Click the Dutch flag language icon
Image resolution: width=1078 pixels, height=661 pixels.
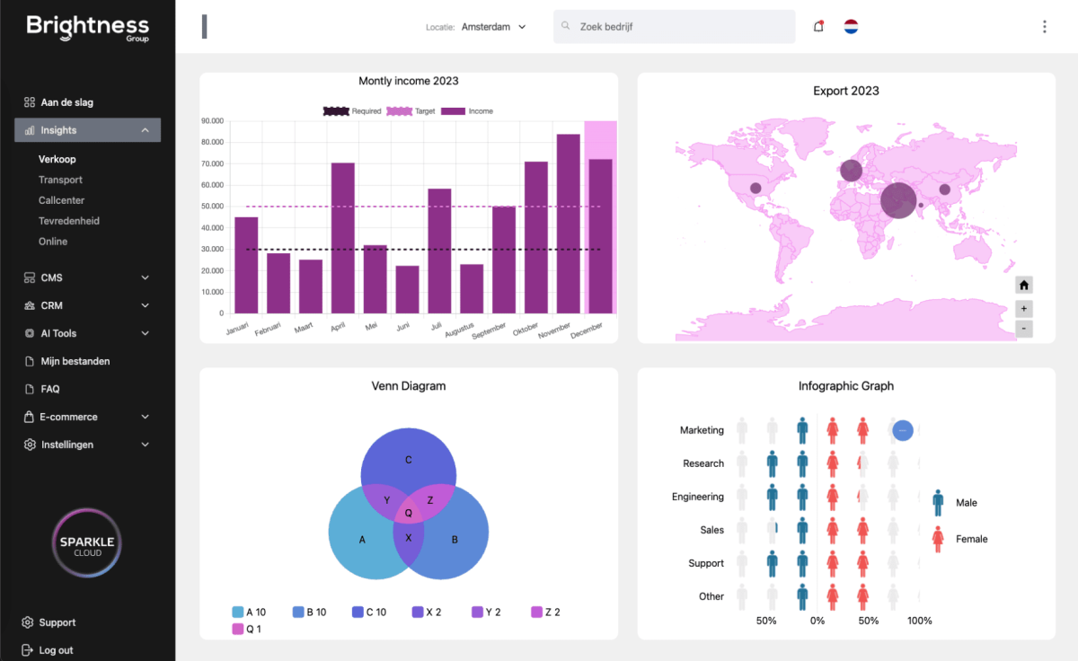851,27
